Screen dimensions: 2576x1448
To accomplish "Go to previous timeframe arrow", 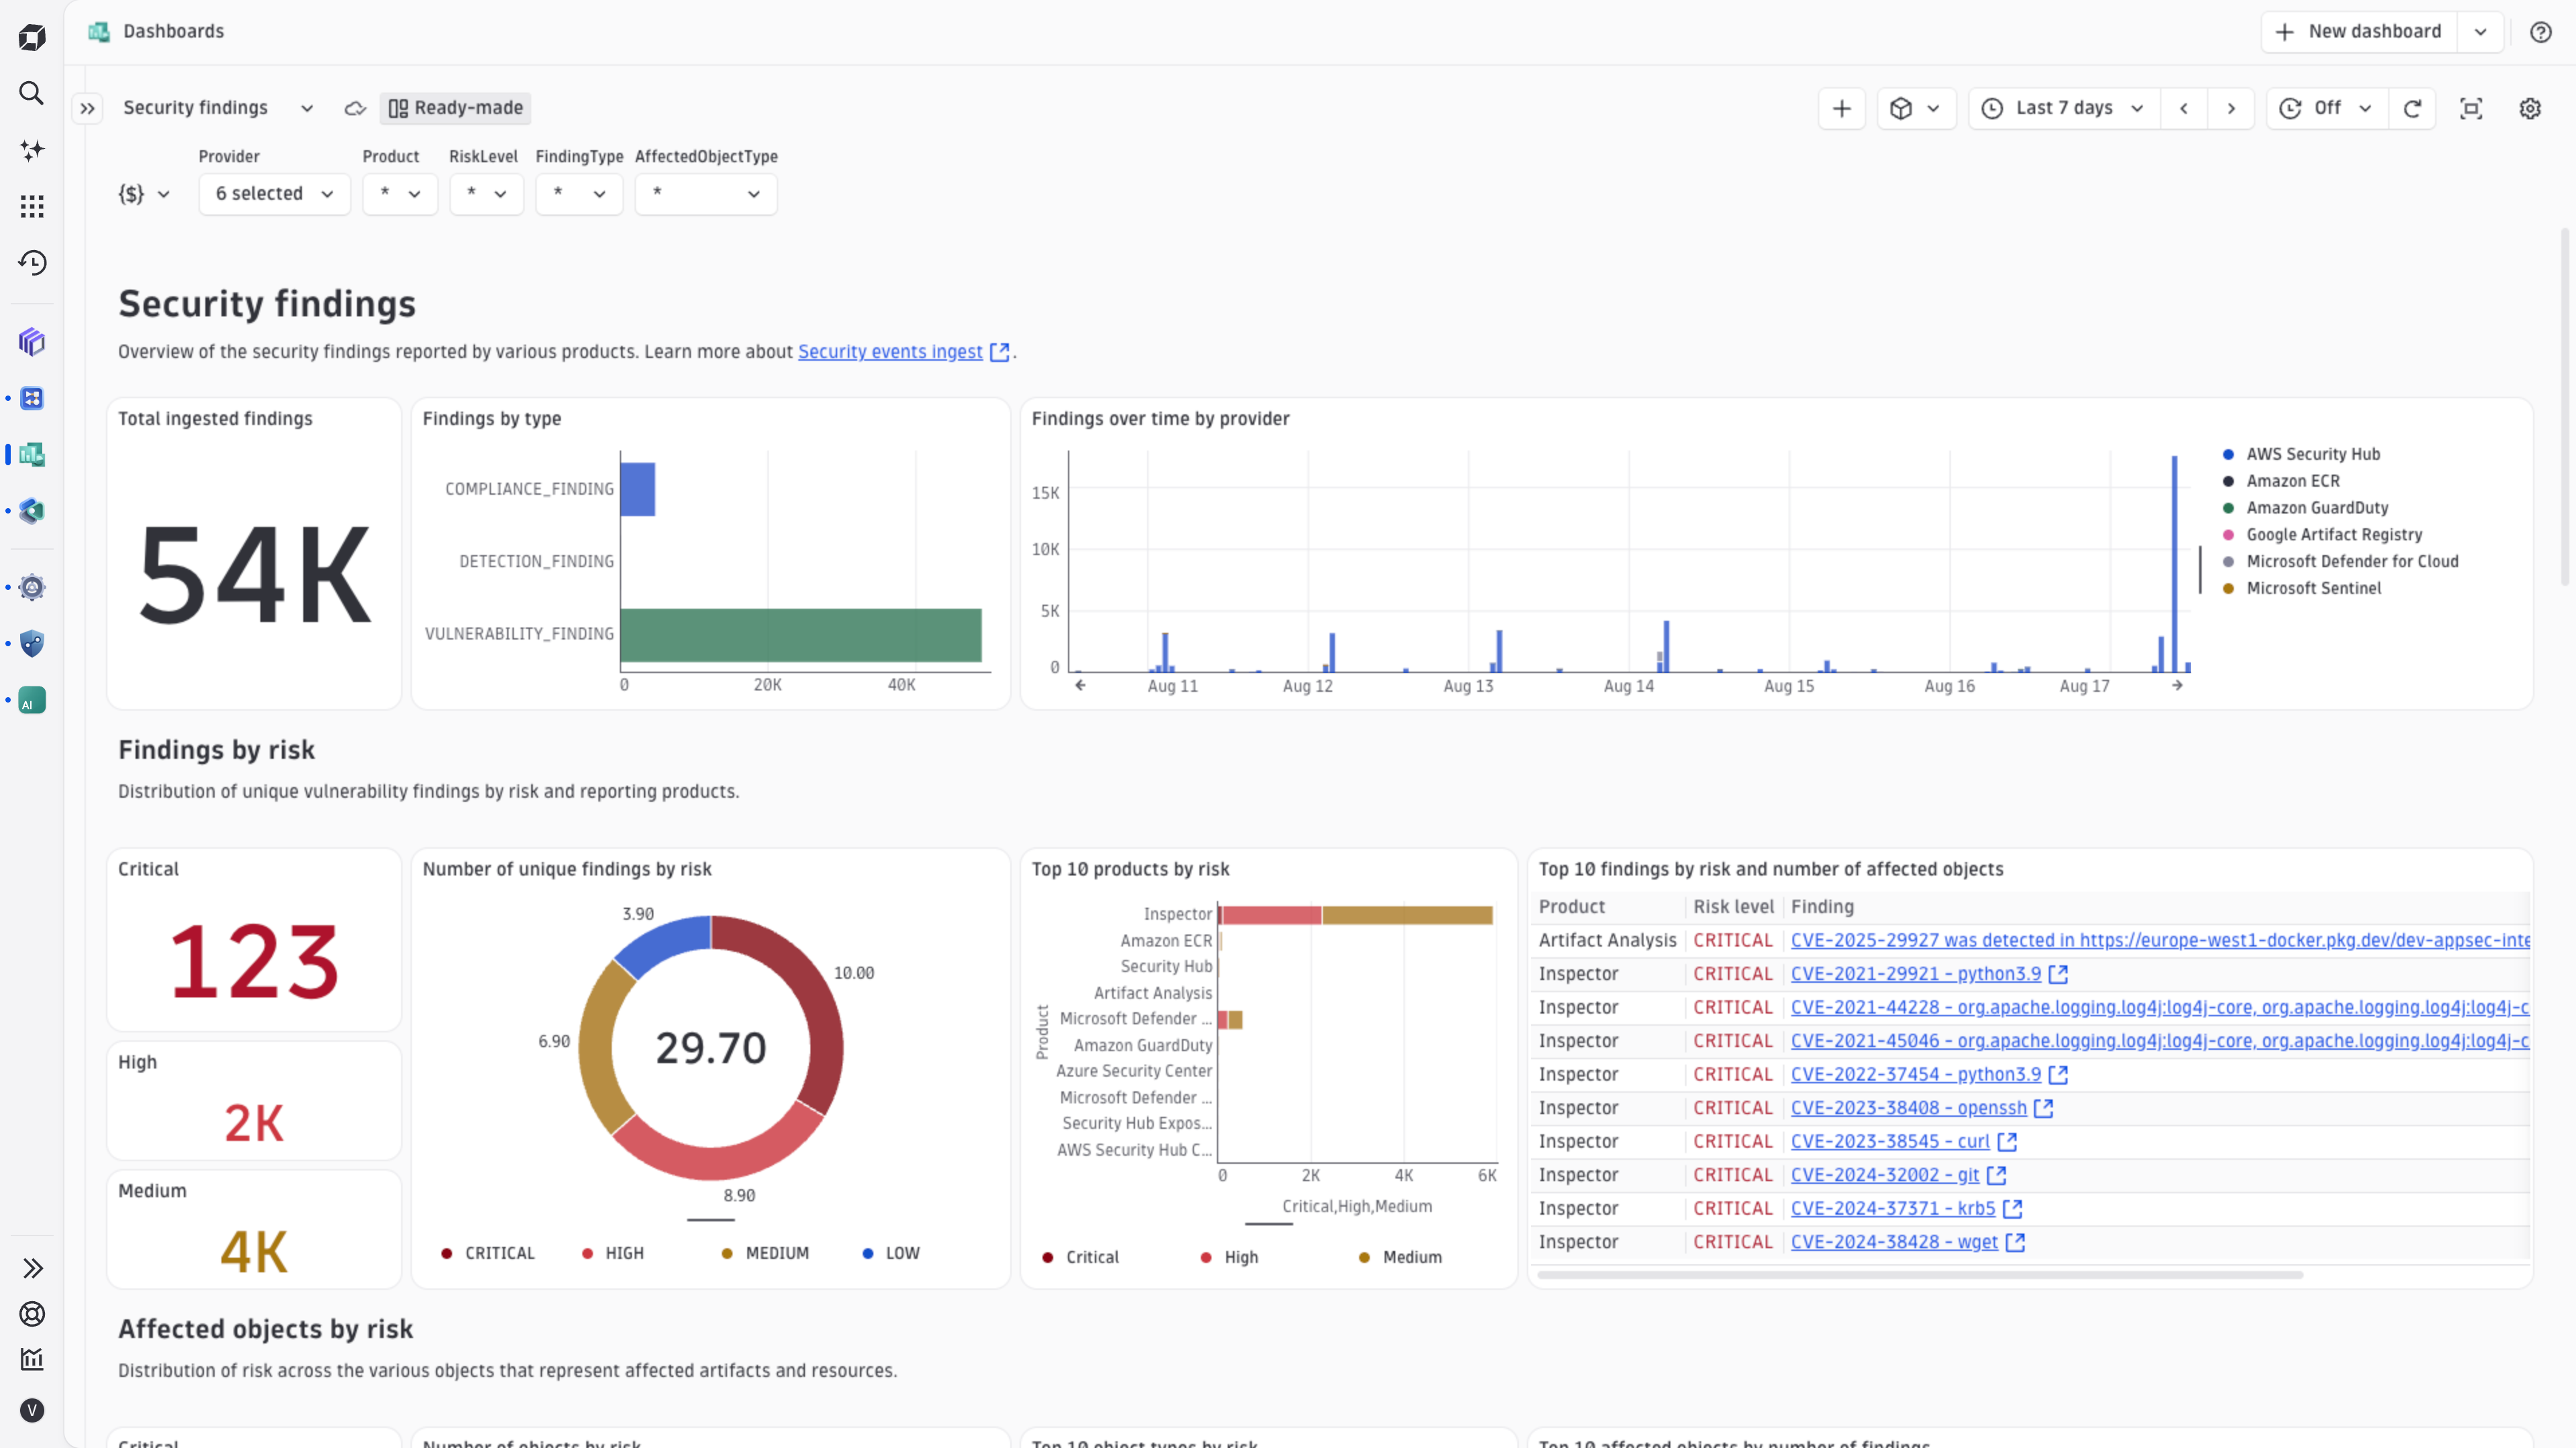I will coord(2184,108).
